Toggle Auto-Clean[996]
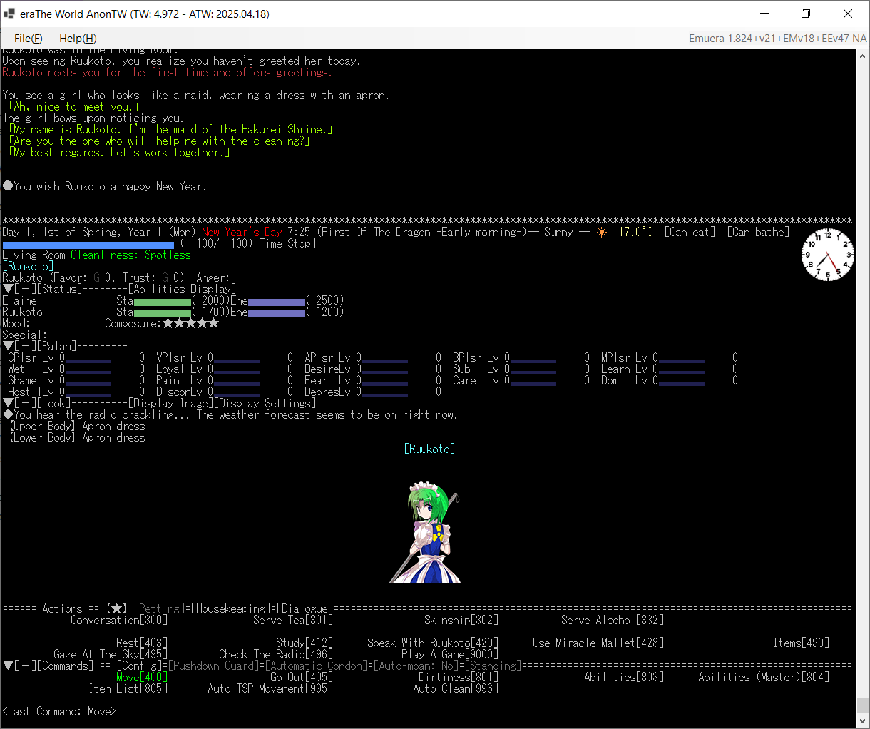The width and height of the screenshot is (870, 729). click(456, 688)
